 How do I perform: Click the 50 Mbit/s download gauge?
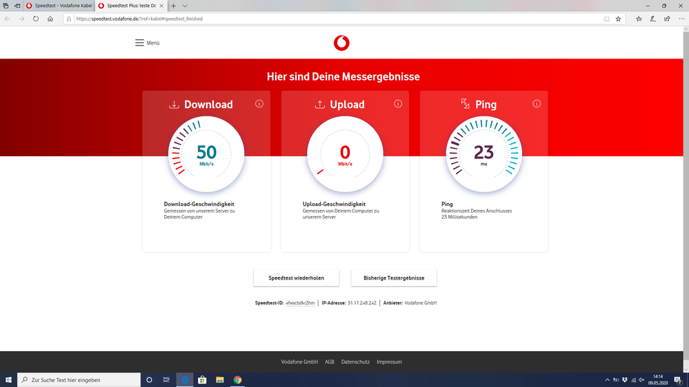[x=206, y=154]
